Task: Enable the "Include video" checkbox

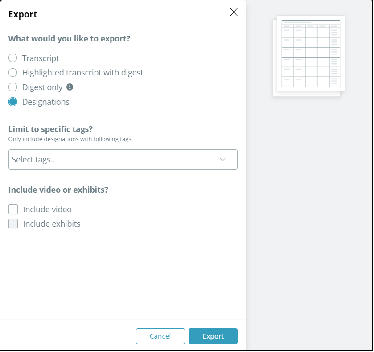Action: (x=13, y=209)
